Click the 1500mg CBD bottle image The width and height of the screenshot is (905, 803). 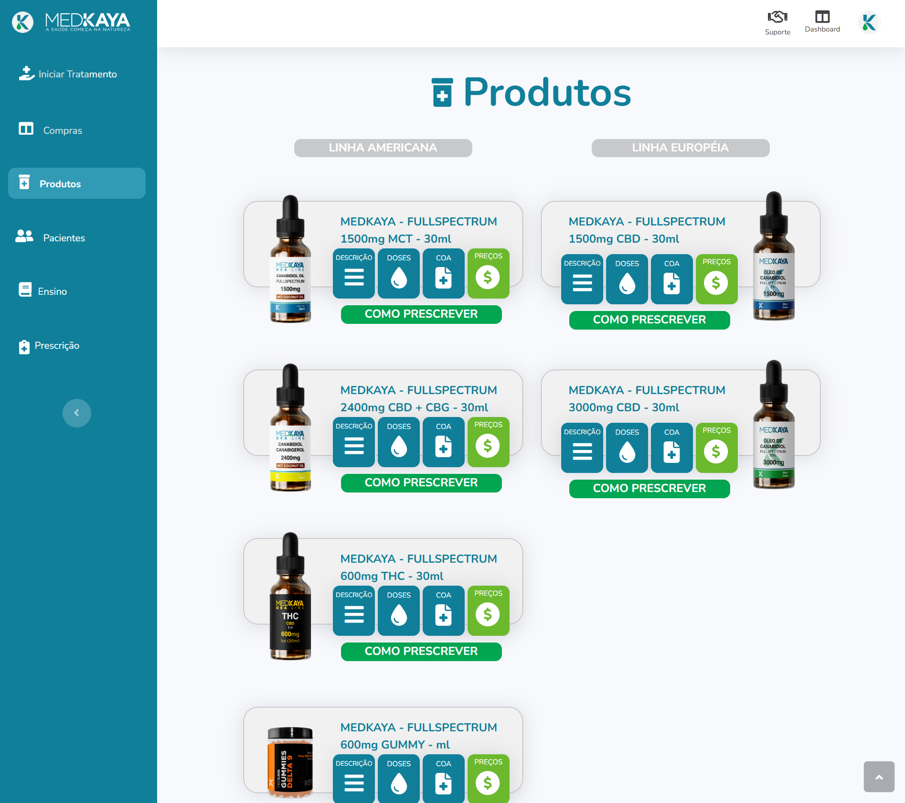coord(774,256)
